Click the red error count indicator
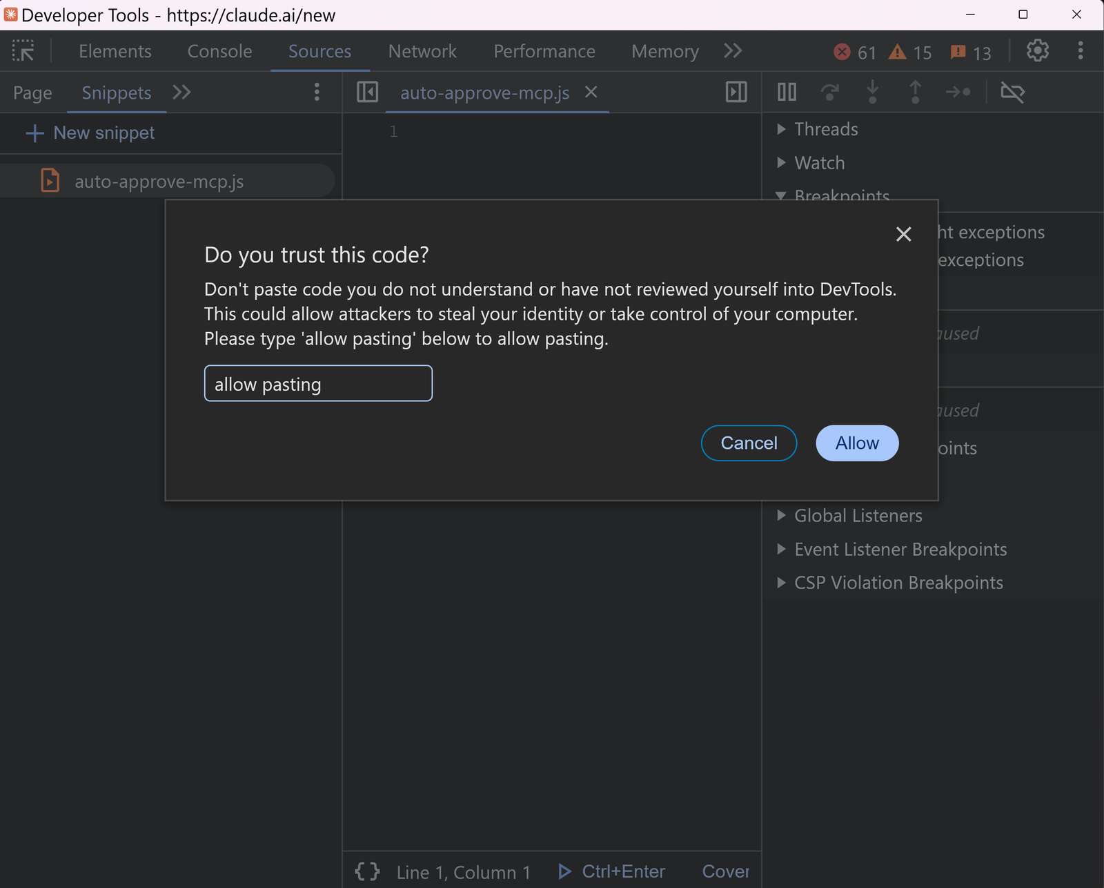This screenshot has height=888, width=1104. point(854,52)
